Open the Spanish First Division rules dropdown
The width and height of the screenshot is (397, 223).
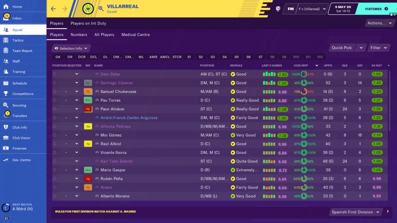point(355,212)
